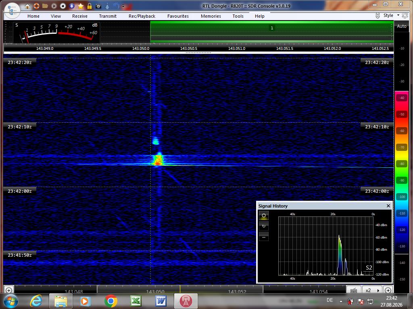Screen dimensions: 413x309
Task: Open Windows Media Player from taskbar
Action: tap(85, 301)
